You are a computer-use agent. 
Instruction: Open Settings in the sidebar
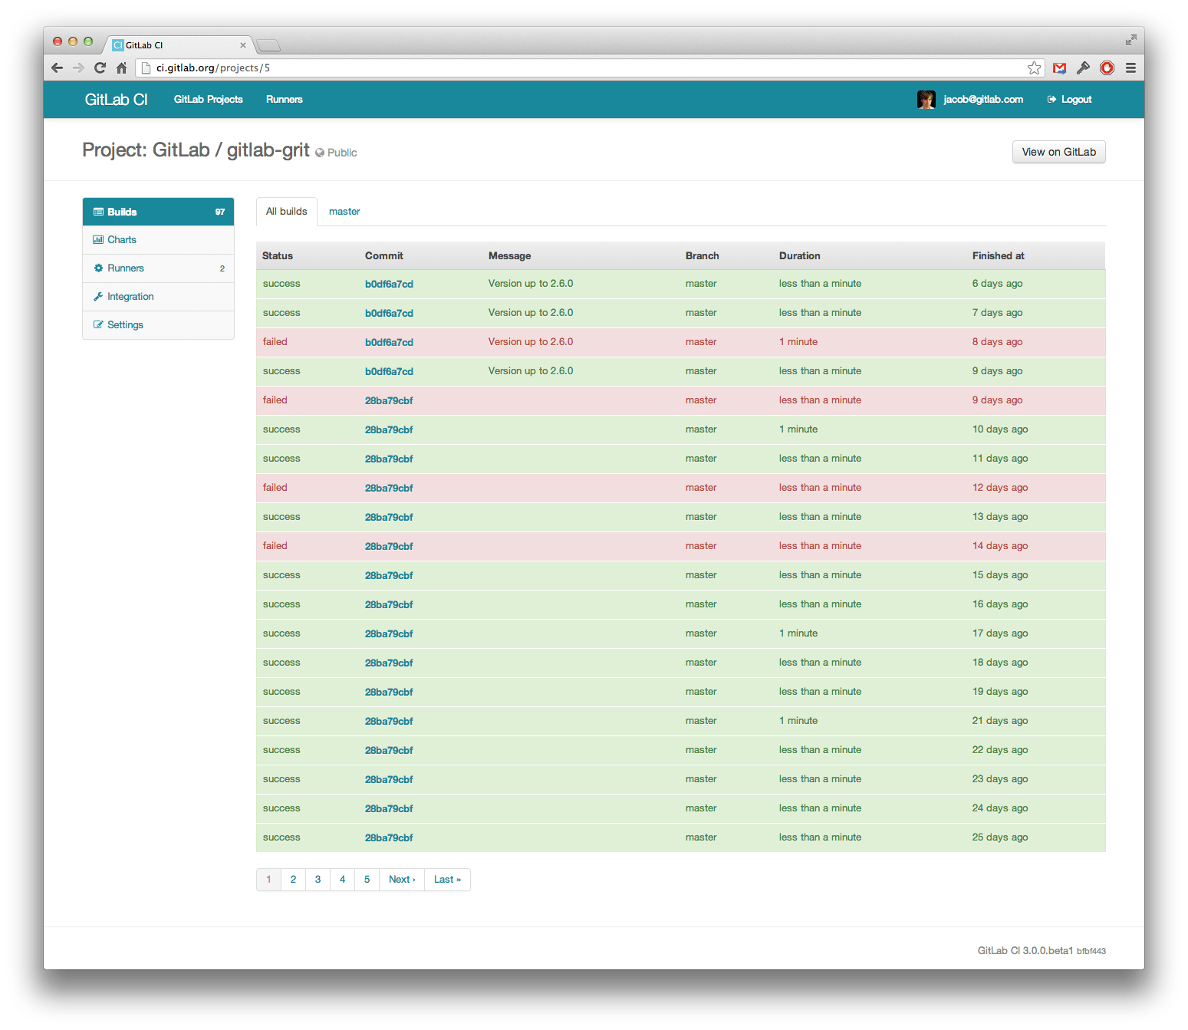125,325
